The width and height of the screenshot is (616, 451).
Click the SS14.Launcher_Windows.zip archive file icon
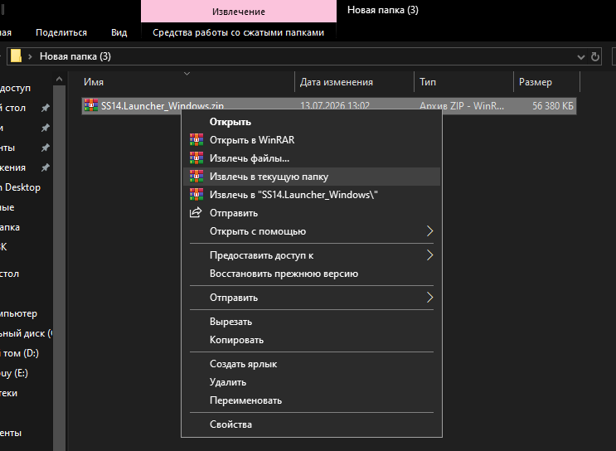coord(91,105)
